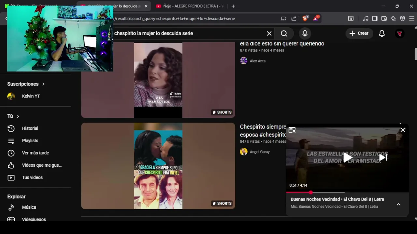Expand the Suscripciones section
Image resolution: width=417 pixels, height=234 pixels.
click(x=26, y=84)
